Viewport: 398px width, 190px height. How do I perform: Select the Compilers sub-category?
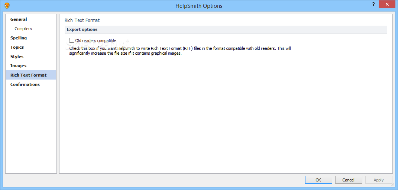pos(31,29)
